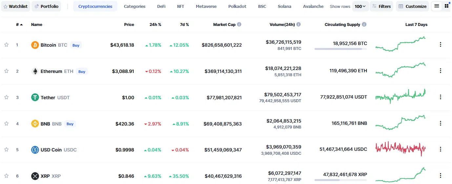Click the Bitcoin logo icon

(35, 45)
